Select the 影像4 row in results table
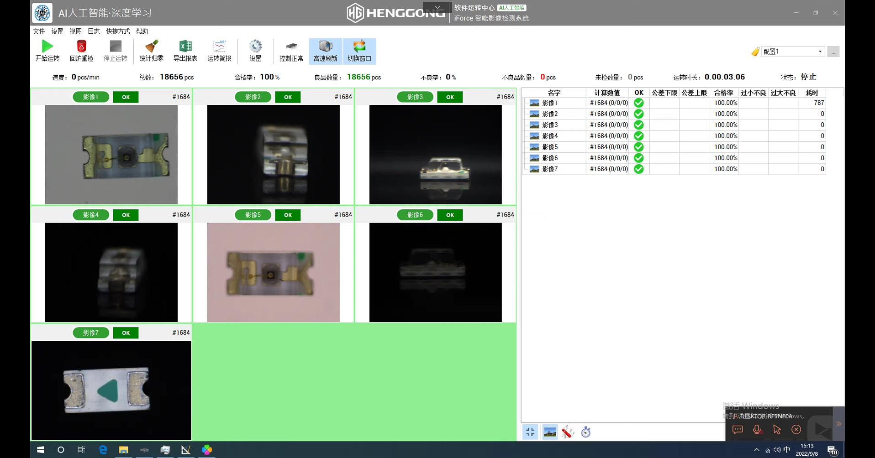 [550, 136]
